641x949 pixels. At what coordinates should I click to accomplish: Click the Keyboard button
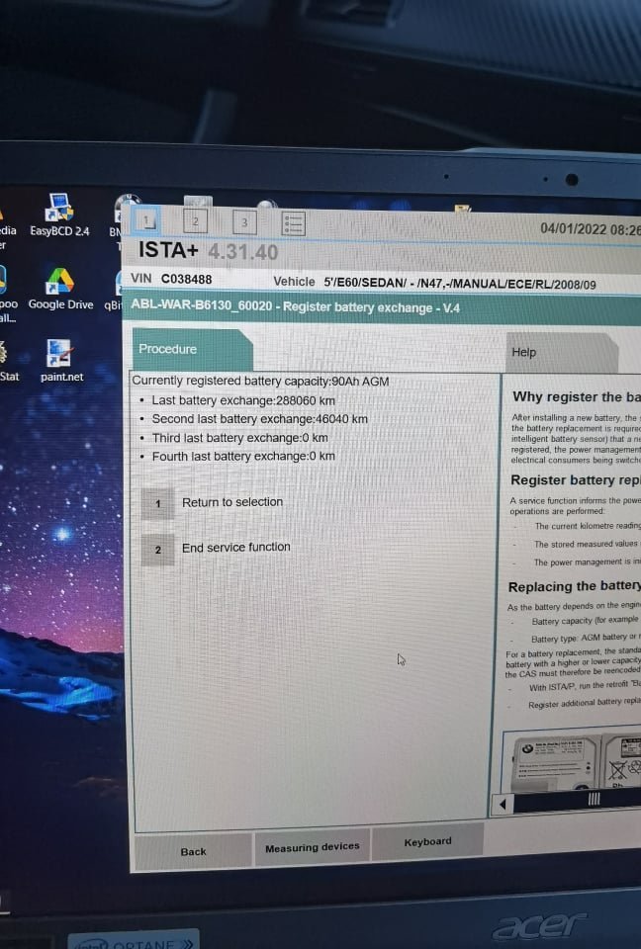point(427,842)
